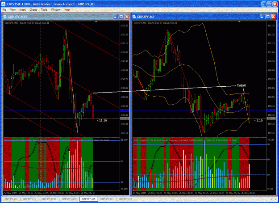This screenshot has width=279, height=203.
Task: Maximize the GBPJPY,M5 chart window
Action: [268, 17]
